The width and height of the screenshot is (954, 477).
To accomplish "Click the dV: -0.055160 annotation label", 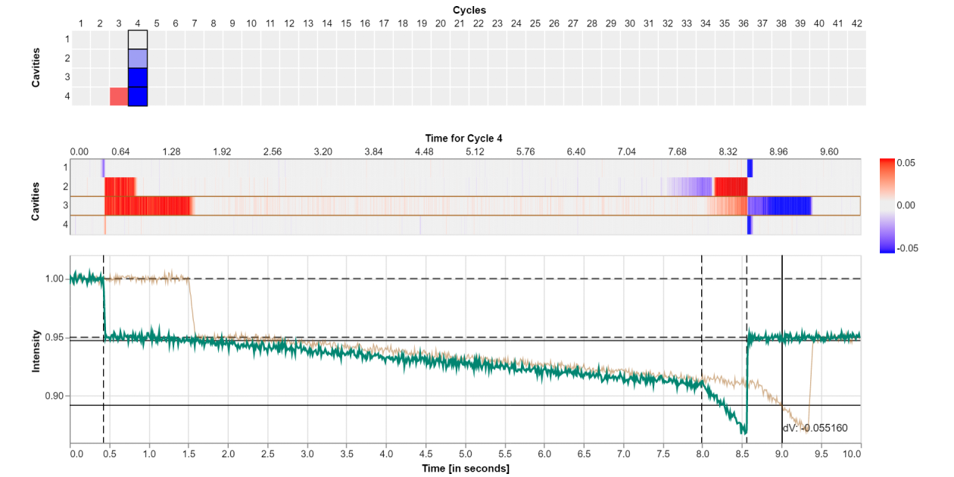I will click(815, 428).
